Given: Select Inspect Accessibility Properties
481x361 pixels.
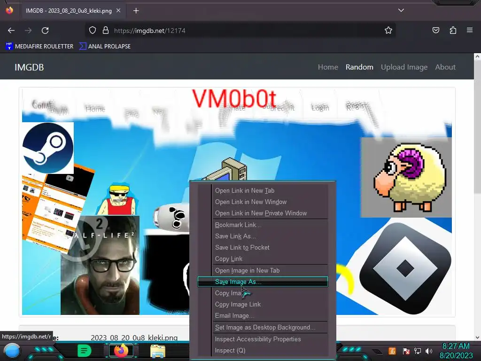Looking at the screenshot, I should 263,339.
